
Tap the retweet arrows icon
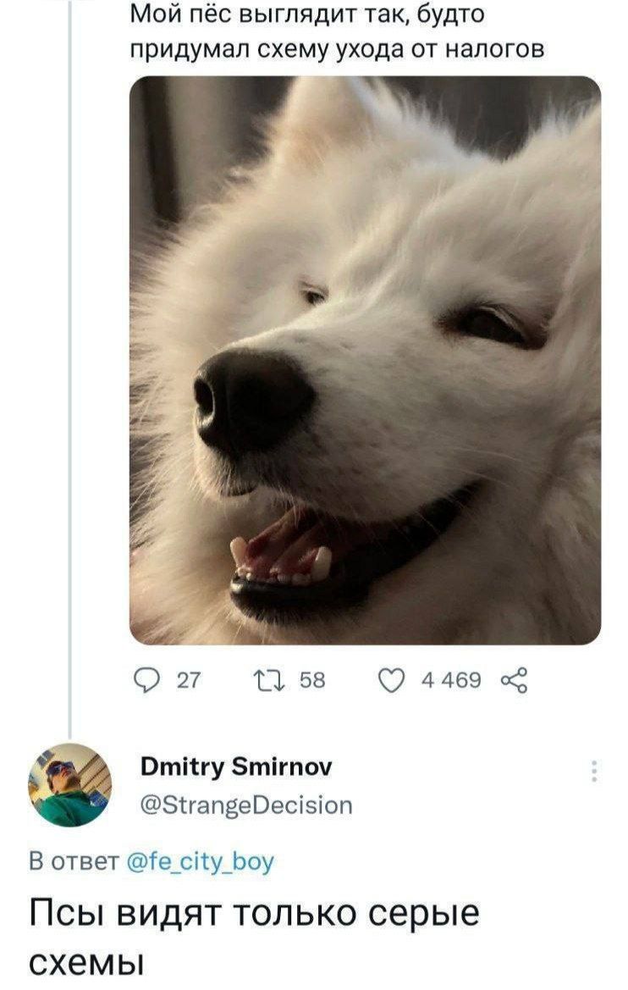275,679
